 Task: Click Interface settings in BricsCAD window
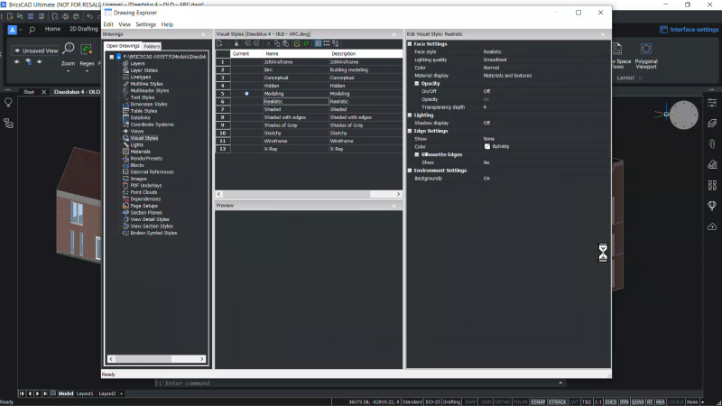click(689, 30)
